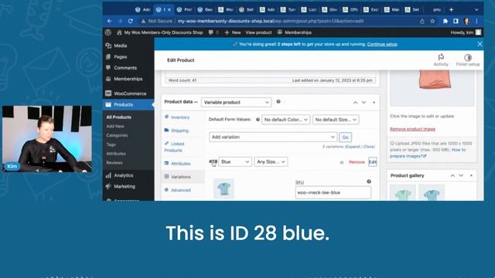Open product Reviews submenu
This screenshot has width=495, height=278.
pos(114,163)
